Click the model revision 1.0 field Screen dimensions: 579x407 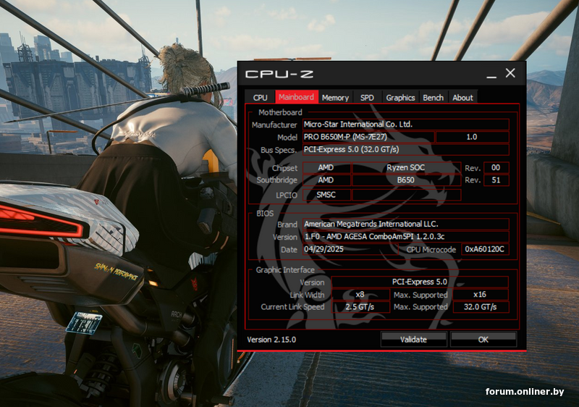pyautogui.click(x=473, y=137)
